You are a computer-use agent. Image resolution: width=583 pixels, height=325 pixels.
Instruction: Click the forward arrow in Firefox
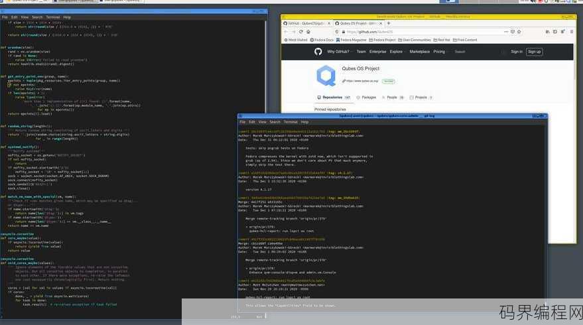click(293, 32)
